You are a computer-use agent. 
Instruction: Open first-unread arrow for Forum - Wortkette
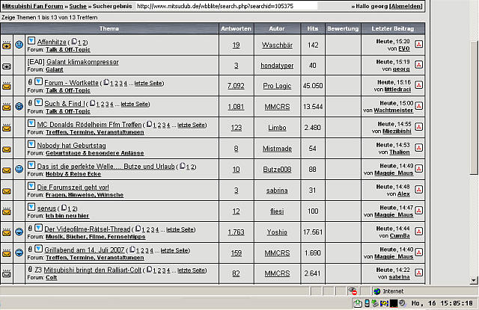pos(37,82)
